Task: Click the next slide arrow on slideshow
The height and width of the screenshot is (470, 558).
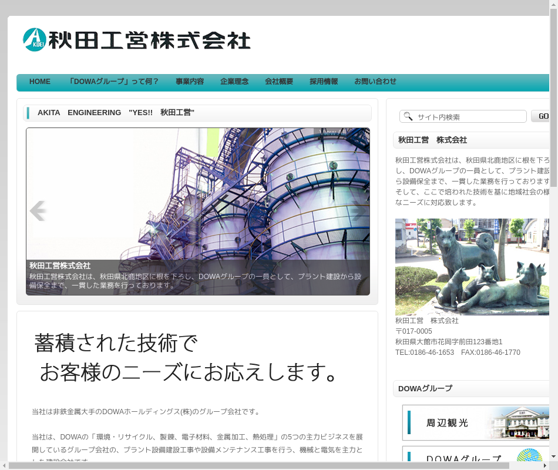Action: pos(358,211)
